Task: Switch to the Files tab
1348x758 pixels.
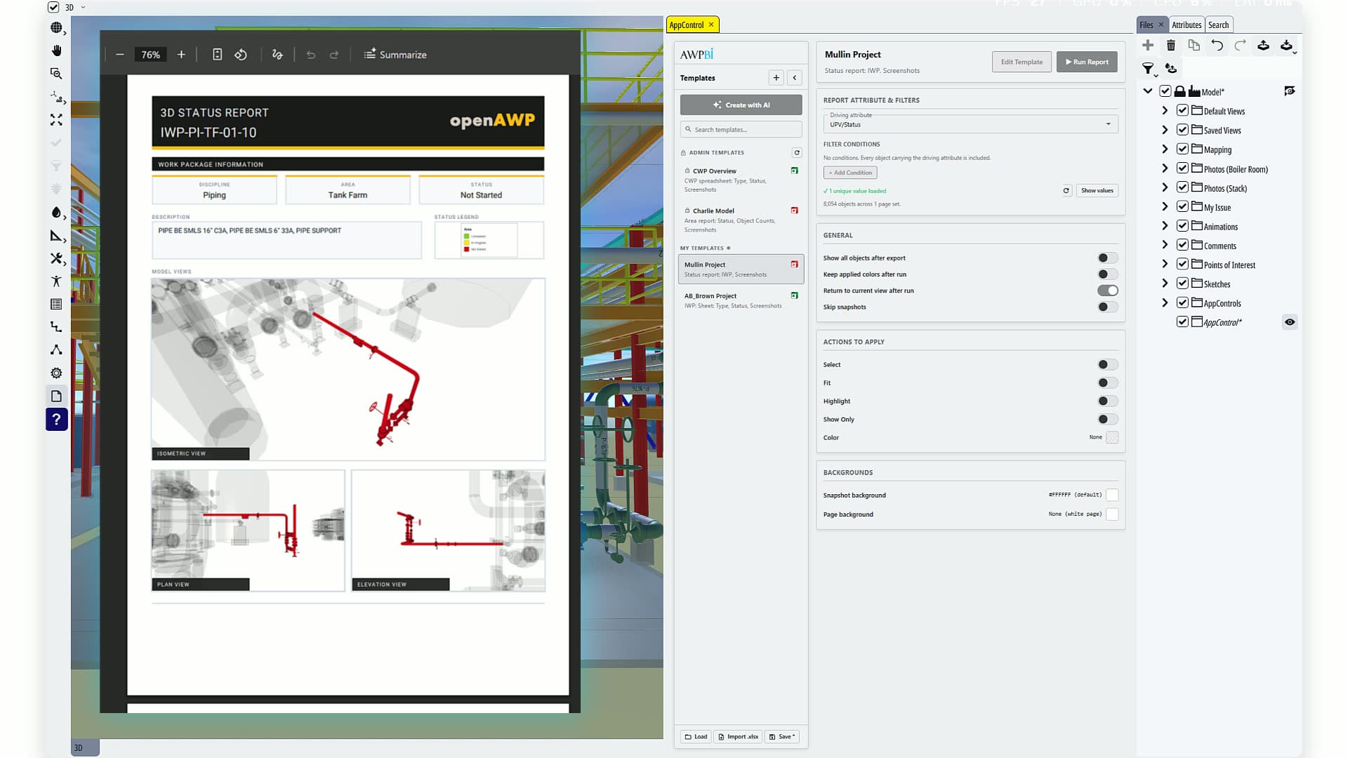Action: pyautogui.click(x=1146, y=25)
